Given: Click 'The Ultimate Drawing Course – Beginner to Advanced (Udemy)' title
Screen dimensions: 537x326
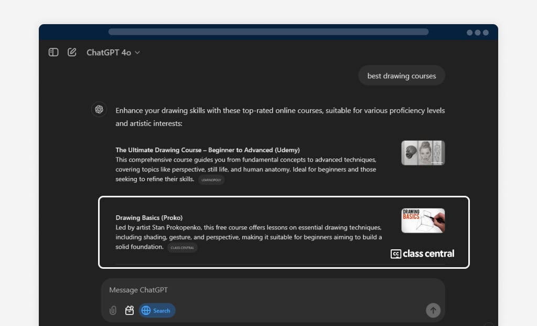Looking at the screenshot, I should [x=208, y=150].
